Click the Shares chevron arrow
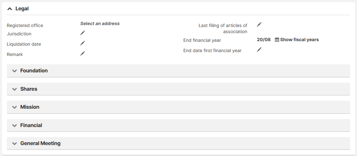Viewport: 357px width, 156px height. [x=14, y=89]
